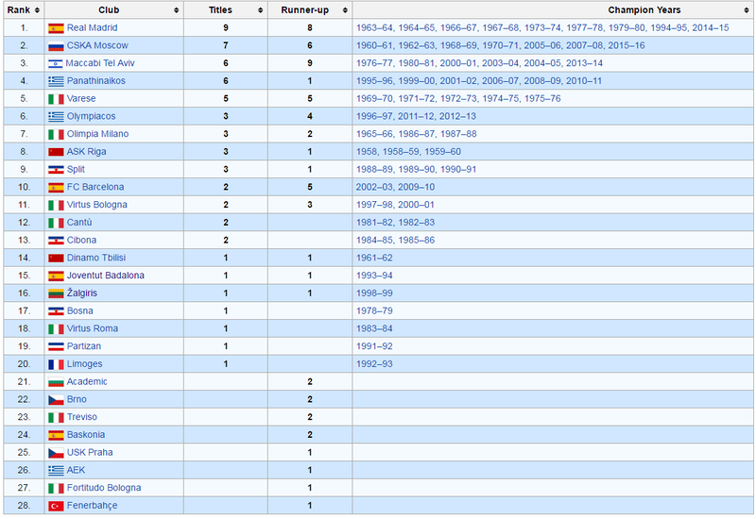Click the Greece flag beside Olympiacos
Image resolution: width=756 pixels, height=519 pixels.
(x=56, y=117)
